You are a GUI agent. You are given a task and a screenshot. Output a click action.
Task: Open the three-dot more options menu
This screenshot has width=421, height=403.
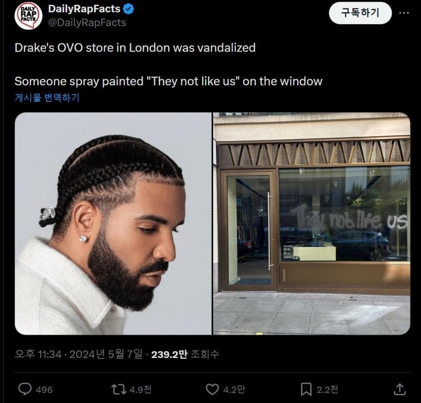404,13
